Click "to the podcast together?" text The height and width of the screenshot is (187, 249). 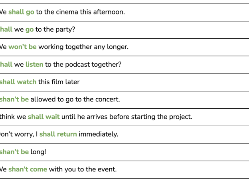point(83,64)
